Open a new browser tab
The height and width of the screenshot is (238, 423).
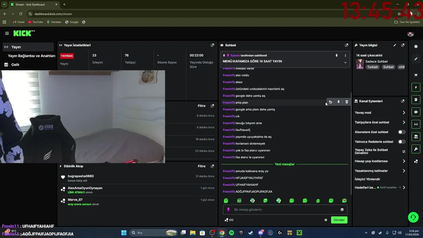point(64,4)
